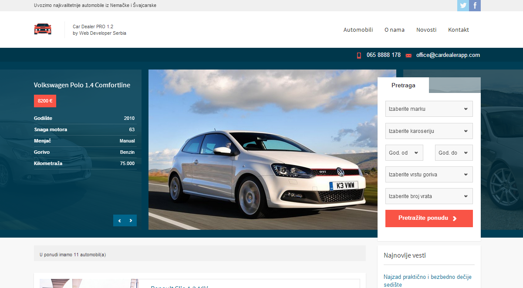This screenshot has width=523, height=288.
Task: Click the Kilometraža 75.000 spec row
Action: pos(84,163)
